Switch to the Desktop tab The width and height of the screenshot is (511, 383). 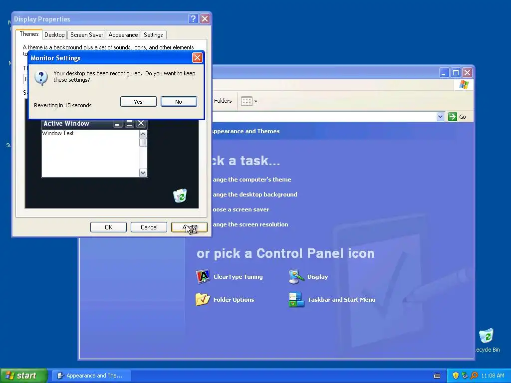click(x=54, y=35)
